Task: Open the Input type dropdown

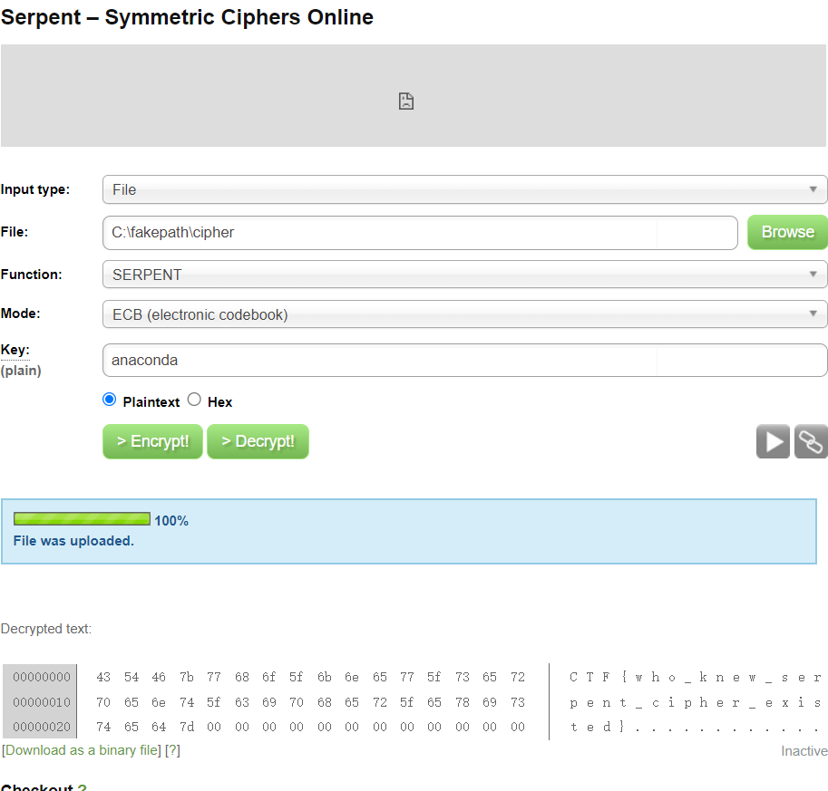Action: click(x=464, y=189)
